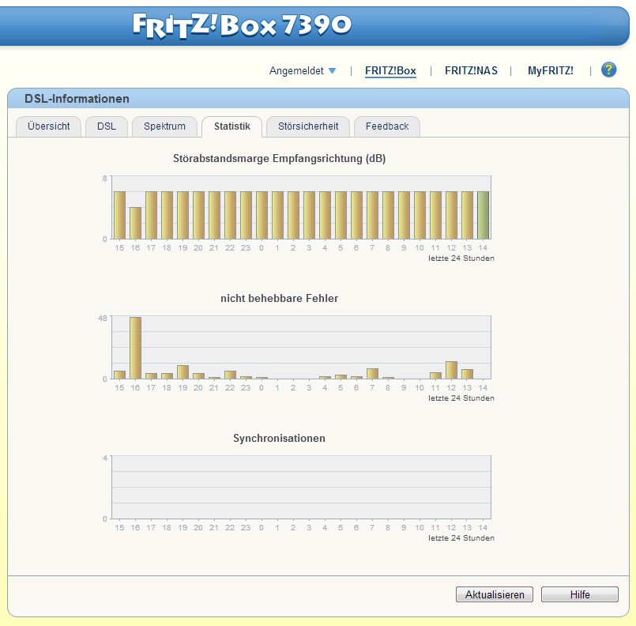Expand the Angemeldet dropdown arrow
This screenshot has width=636, height=626.
click(x=332, y=70)
